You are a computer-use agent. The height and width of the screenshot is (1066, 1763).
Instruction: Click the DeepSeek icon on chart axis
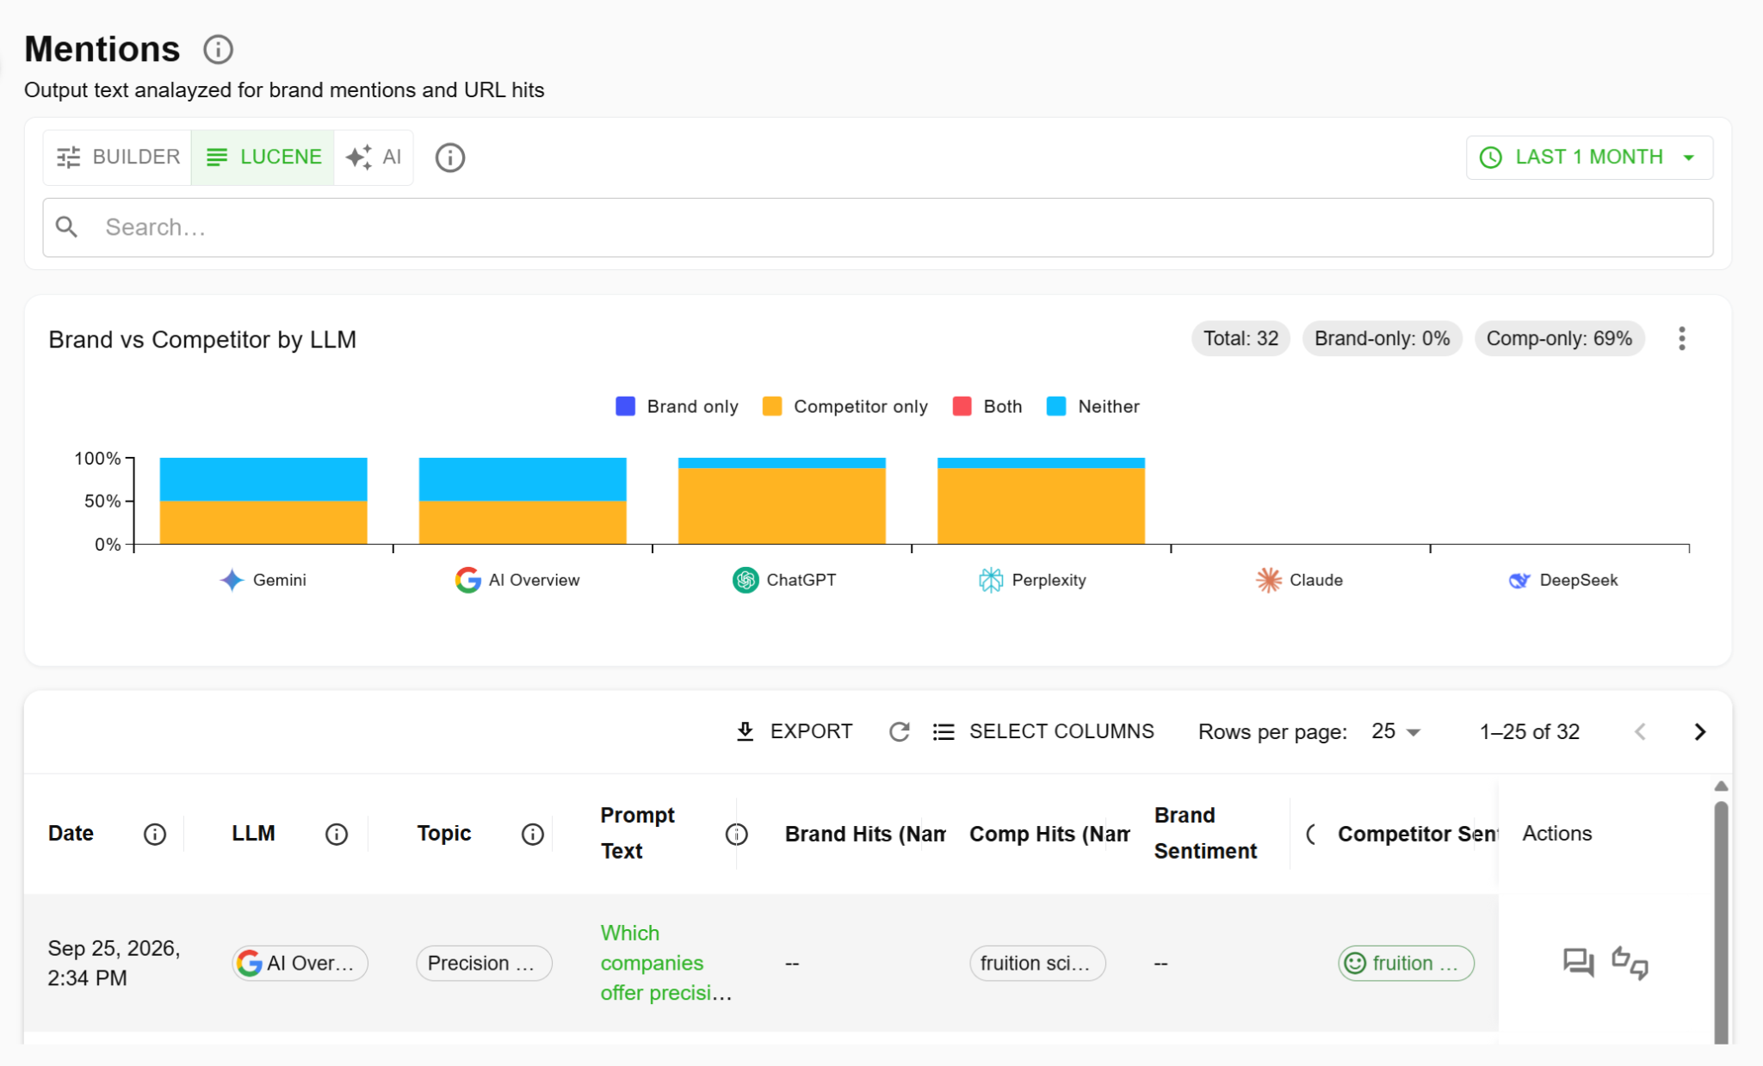click(x=1519, y=580)
